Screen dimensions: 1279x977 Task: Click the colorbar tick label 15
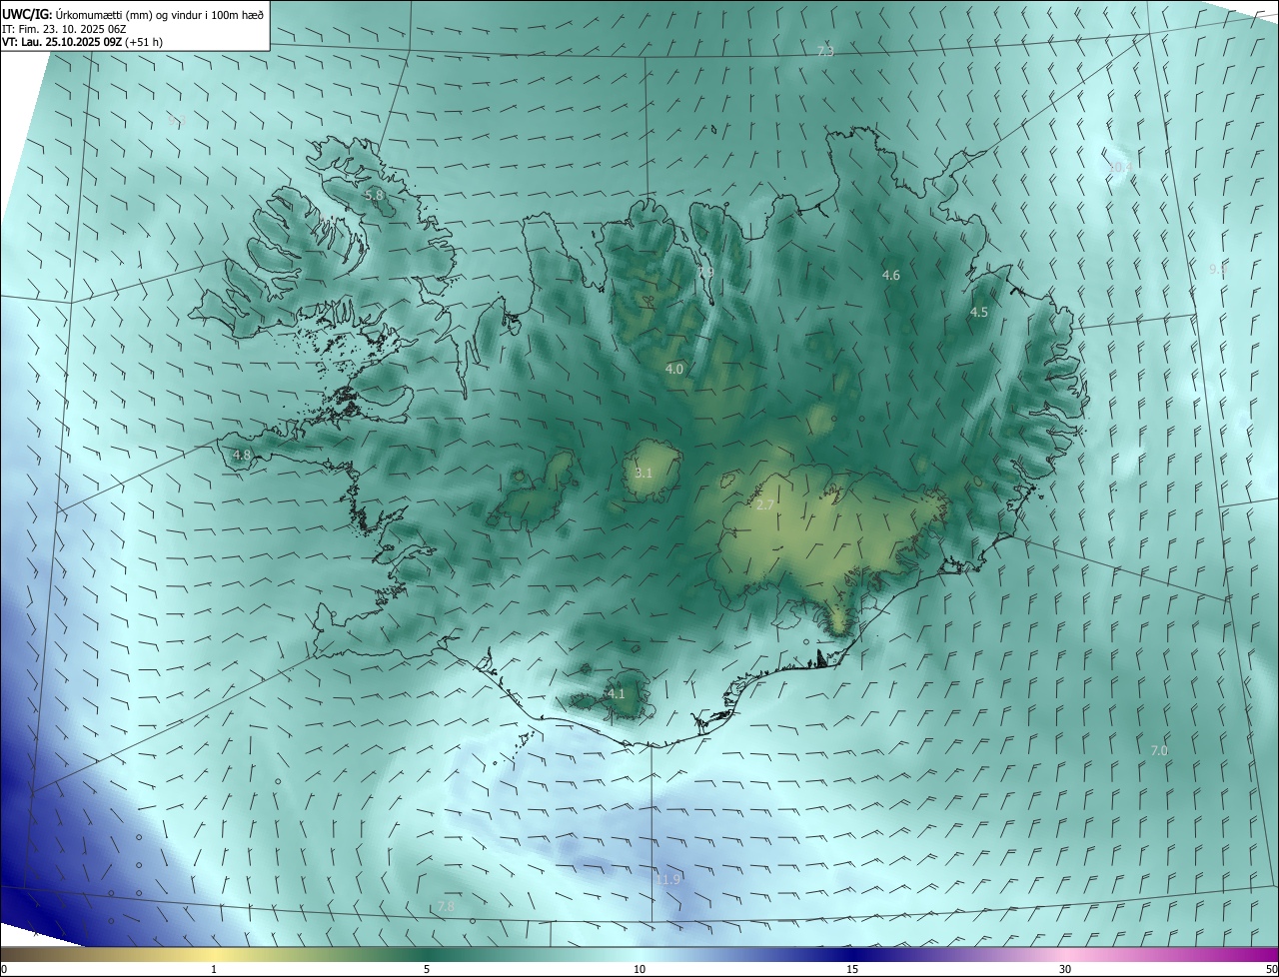(852, 970)
